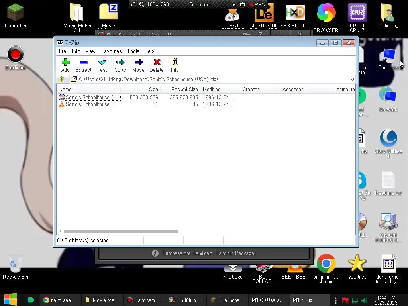Image resolution: width=408 pixels, height=306 pixels.
Task: Switch to C:\Users\... 7-Zip taskbar item
Action: (x=269, y=300)
